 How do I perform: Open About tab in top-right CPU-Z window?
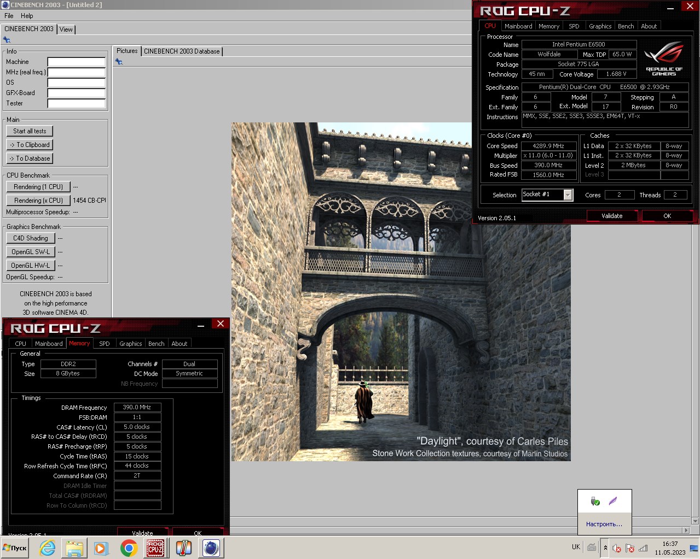pyautogui.click(x=649, y=26)
